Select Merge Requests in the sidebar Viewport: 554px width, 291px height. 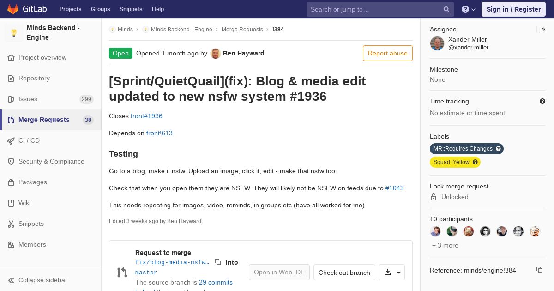pos(51,120)
